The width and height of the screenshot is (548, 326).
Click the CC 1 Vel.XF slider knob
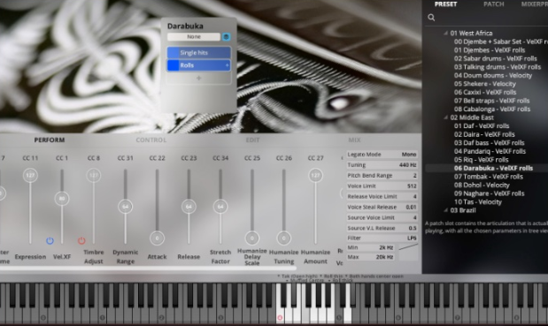pyautogui.click(x=62, y=199)
